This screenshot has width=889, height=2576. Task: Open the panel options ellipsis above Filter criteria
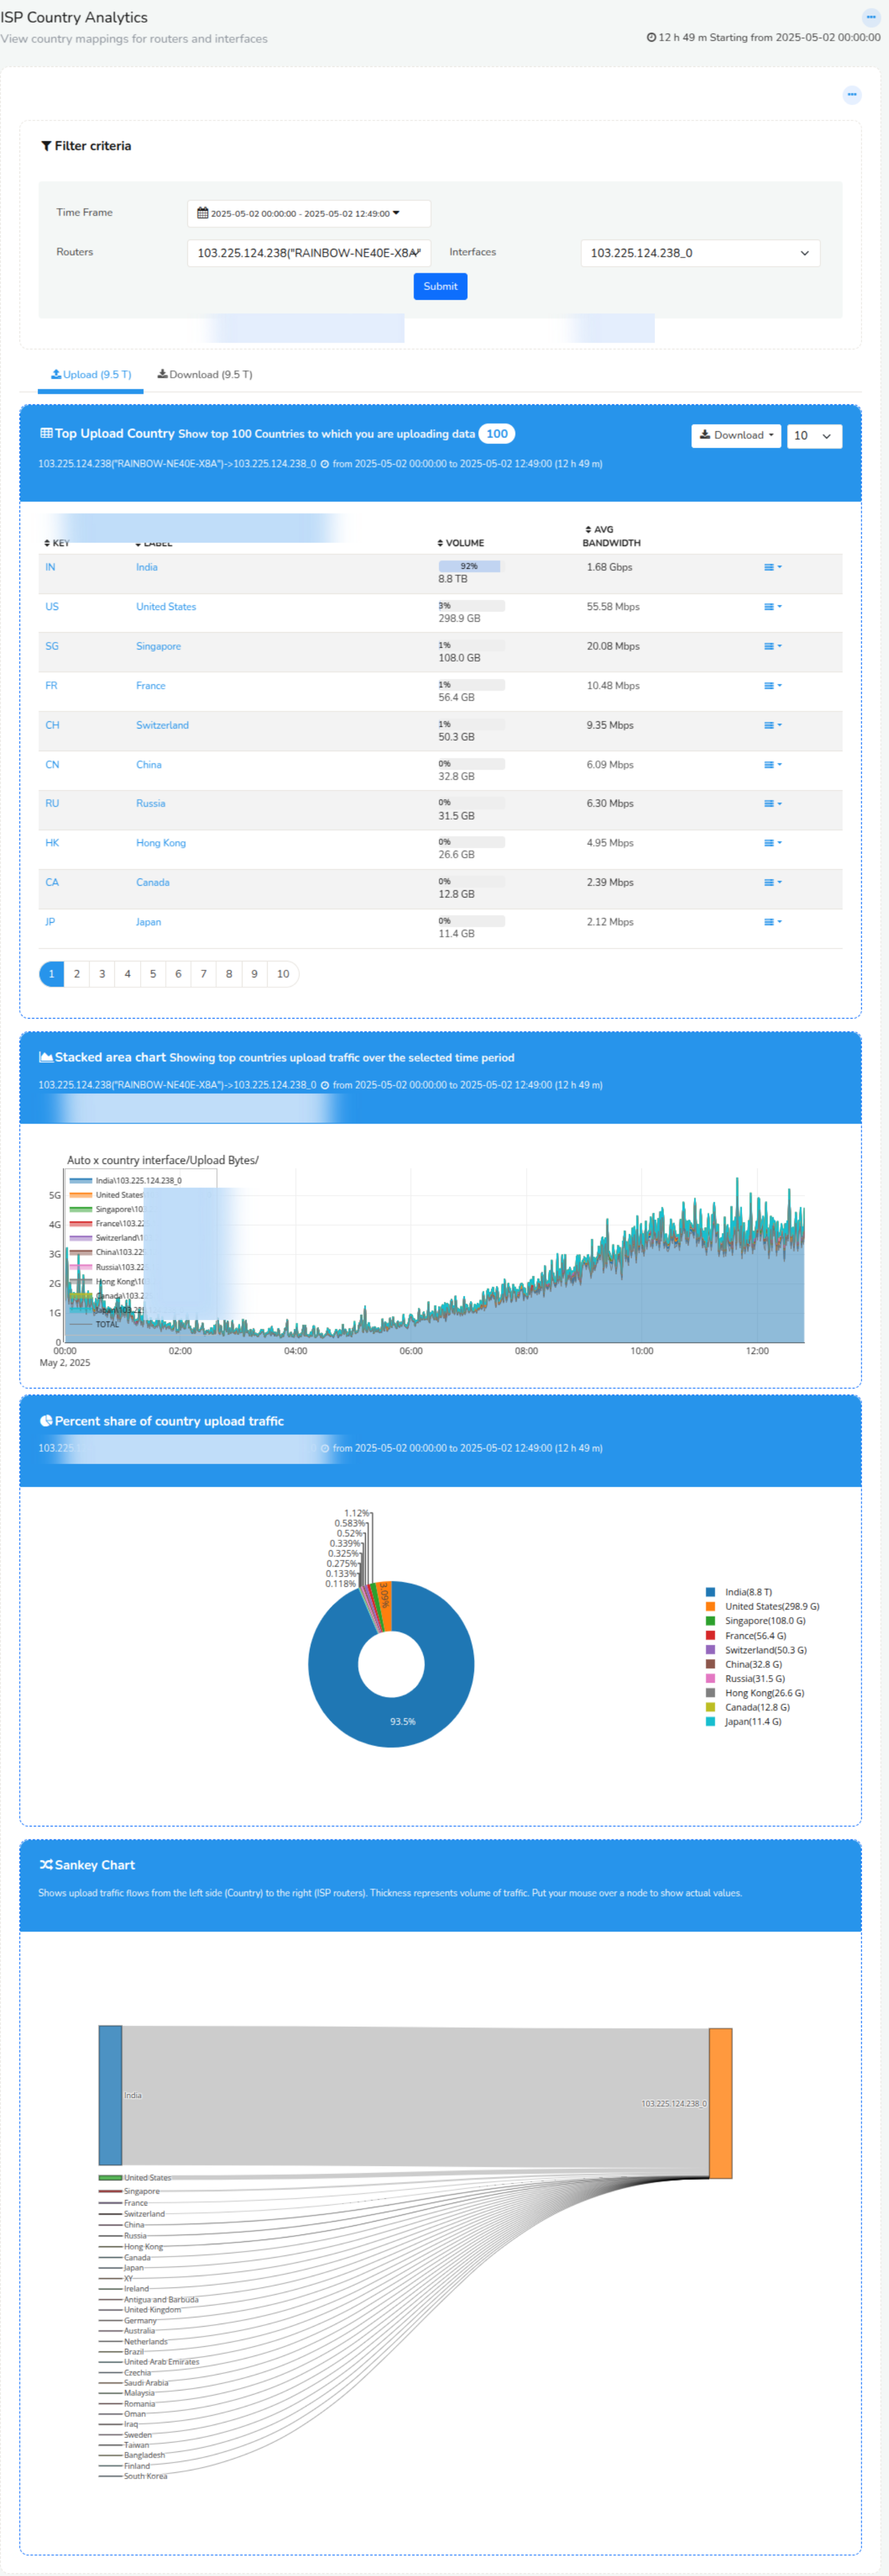[852, 94]
